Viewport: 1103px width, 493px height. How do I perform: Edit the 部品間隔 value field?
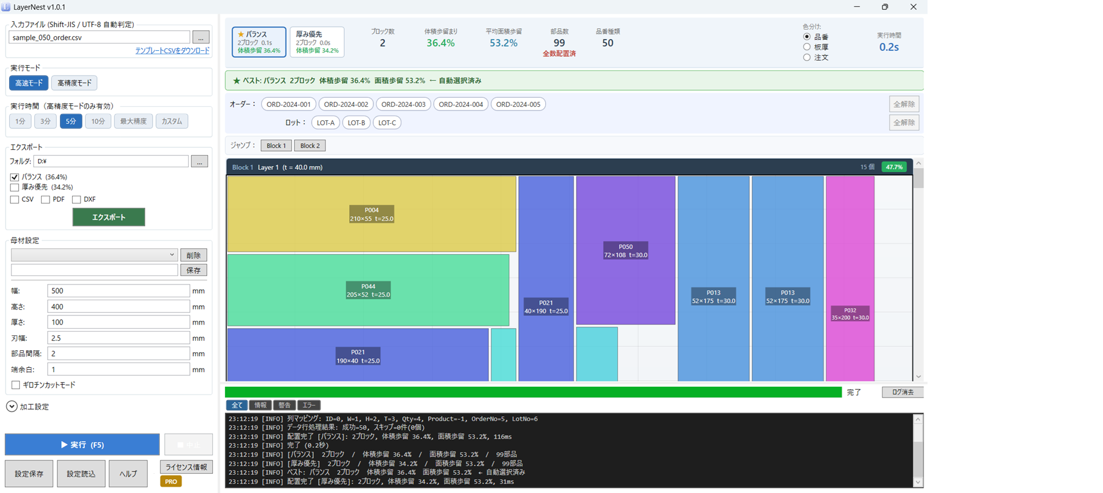119,353
